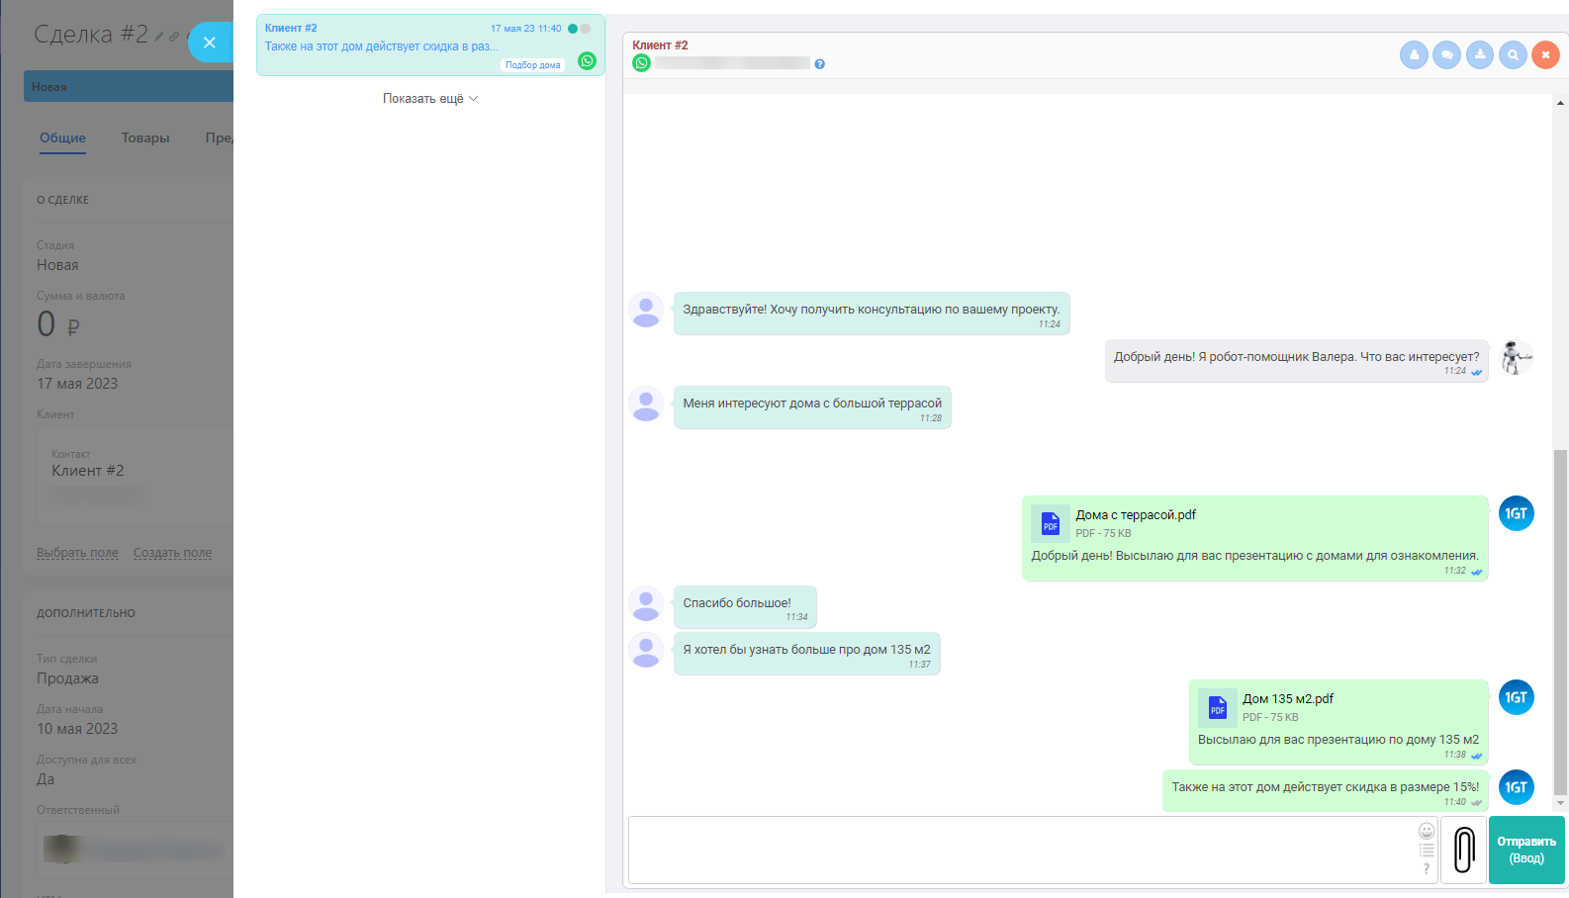Select the message 'Я хотел бы узнать больше про дом 135 м2'
This screenshot has height=898, width=1569.
806,654
